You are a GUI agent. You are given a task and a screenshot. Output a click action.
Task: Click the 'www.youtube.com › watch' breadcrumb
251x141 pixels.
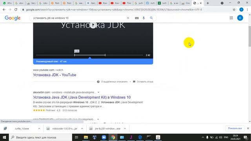[48, 70]
